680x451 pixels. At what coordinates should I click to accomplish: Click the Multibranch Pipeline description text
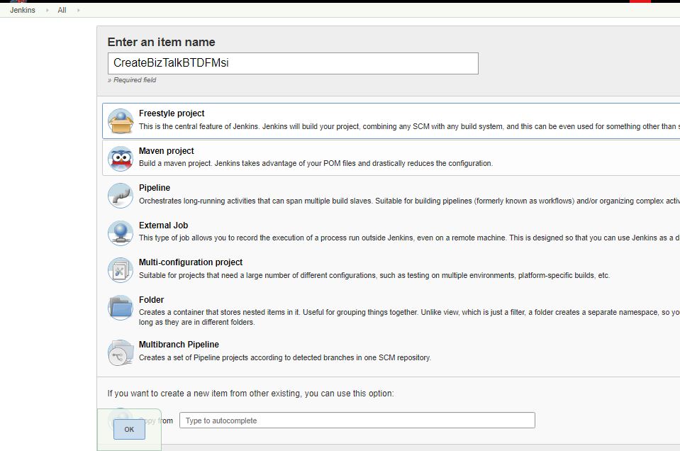point(285,358)
